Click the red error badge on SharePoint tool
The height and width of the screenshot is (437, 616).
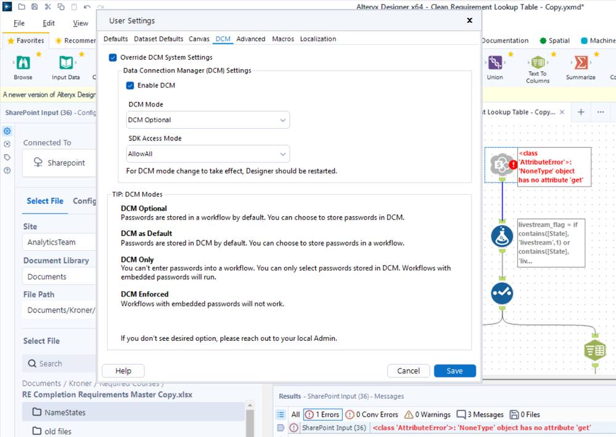coord(513,165)
